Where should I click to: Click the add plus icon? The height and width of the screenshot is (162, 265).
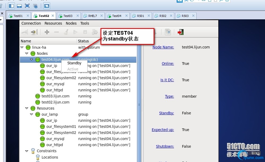[47, 32]
